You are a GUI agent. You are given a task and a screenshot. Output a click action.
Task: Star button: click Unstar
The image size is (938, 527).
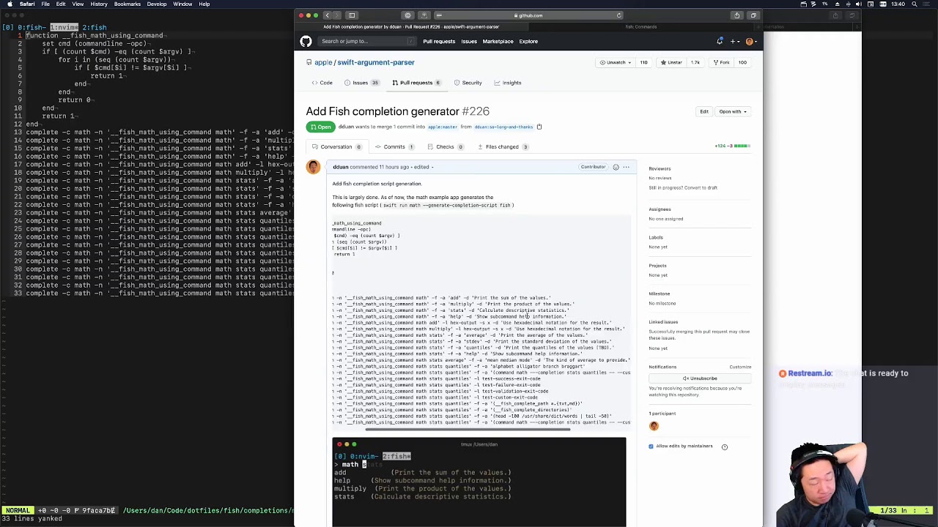click(671, 63)
